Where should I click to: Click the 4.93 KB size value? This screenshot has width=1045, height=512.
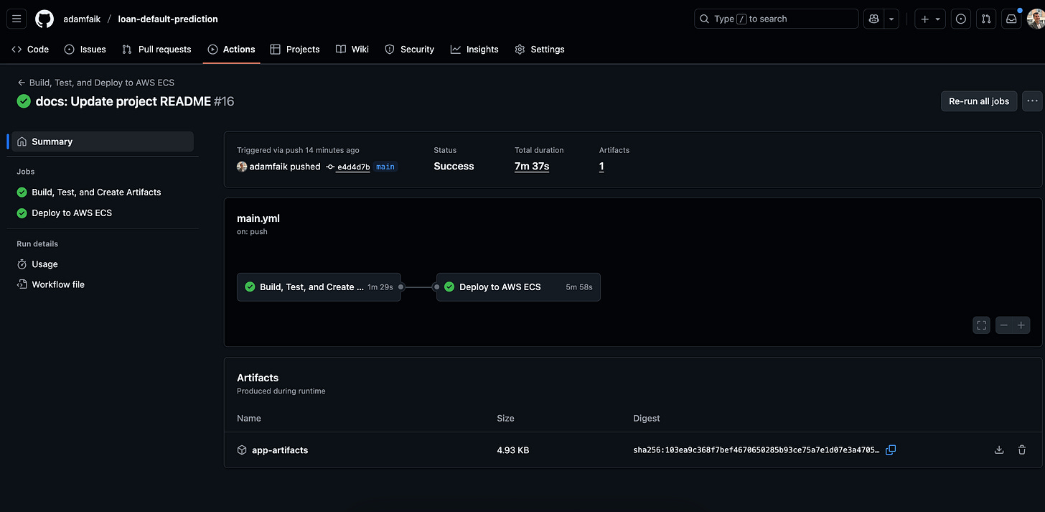(513, 450)
